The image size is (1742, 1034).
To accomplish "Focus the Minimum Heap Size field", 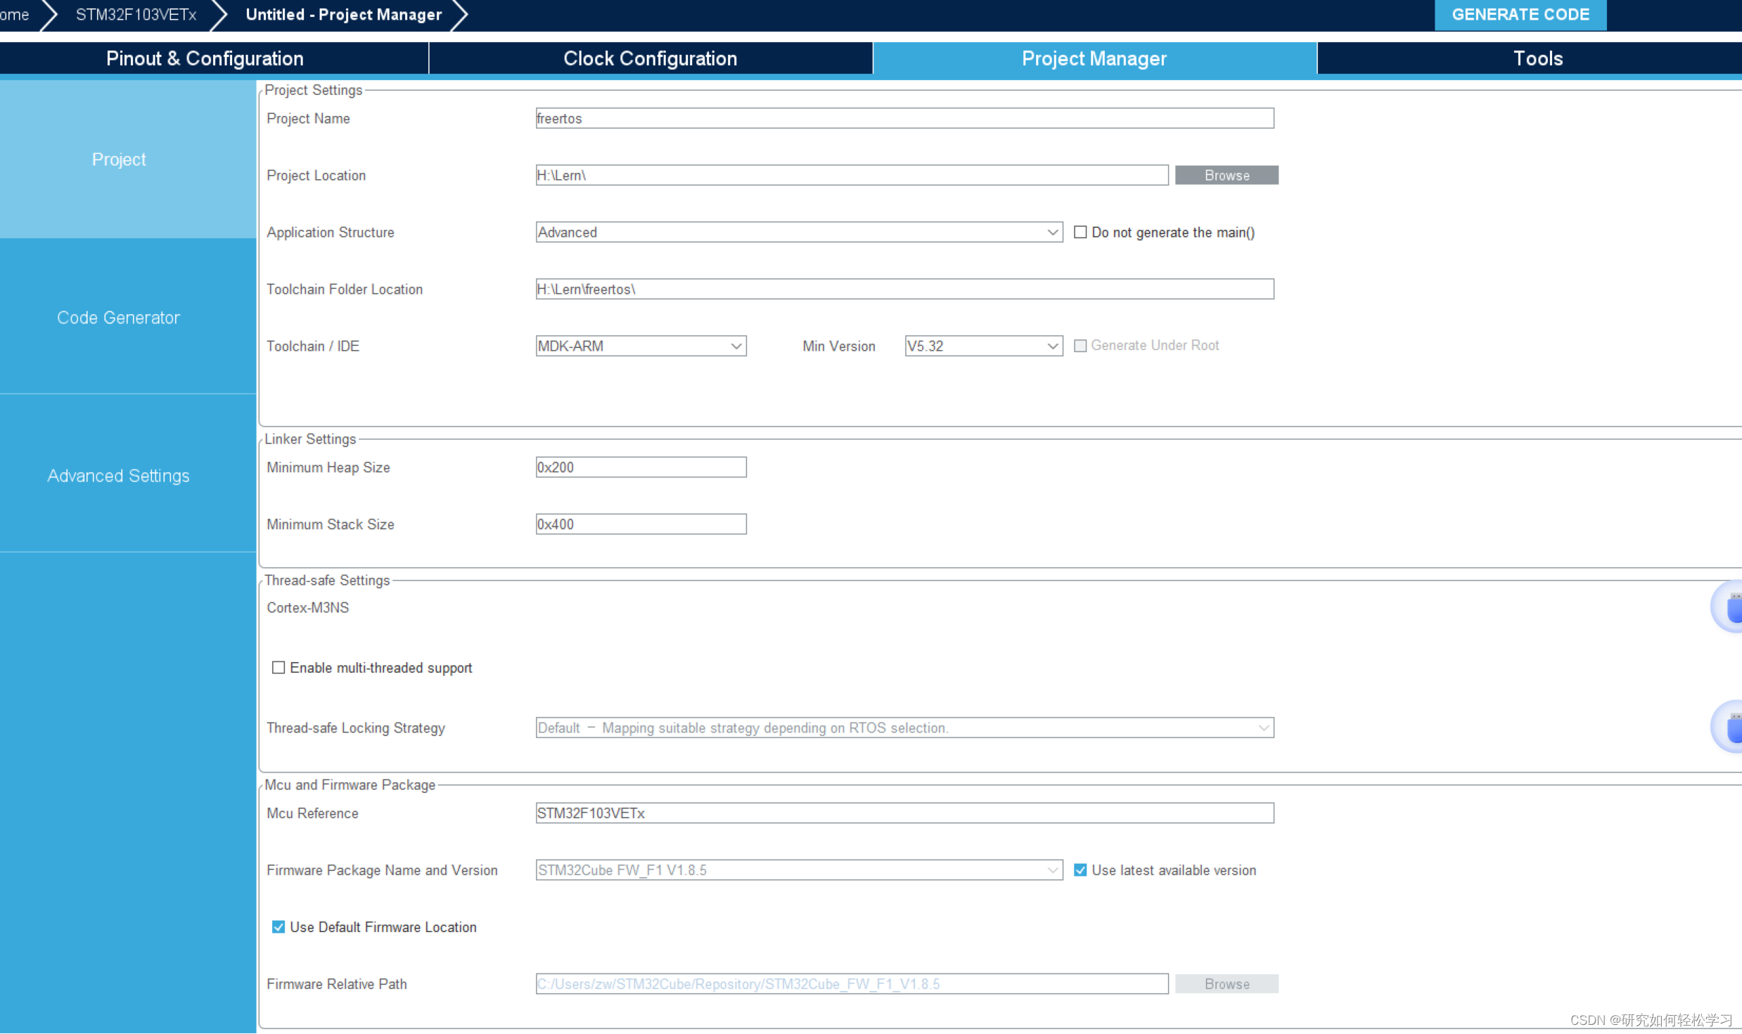I will coord(641,467).
